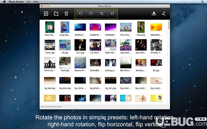This screenshot has width=207, height=129.
Task: Select the belong_p... thumbnail
Action: [x=111, y=63]
